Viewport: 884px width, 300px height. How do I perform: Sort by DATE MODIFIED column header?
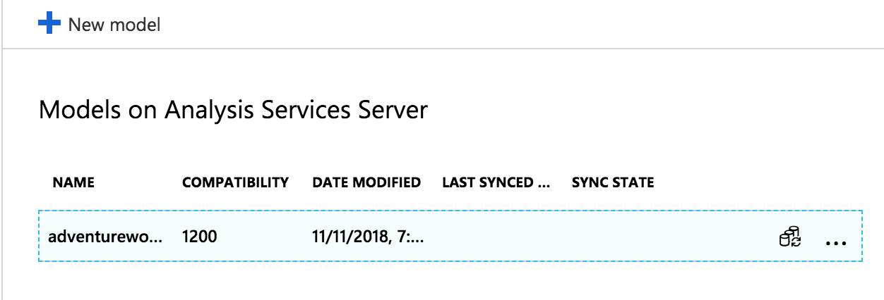(x=366, y=183)
